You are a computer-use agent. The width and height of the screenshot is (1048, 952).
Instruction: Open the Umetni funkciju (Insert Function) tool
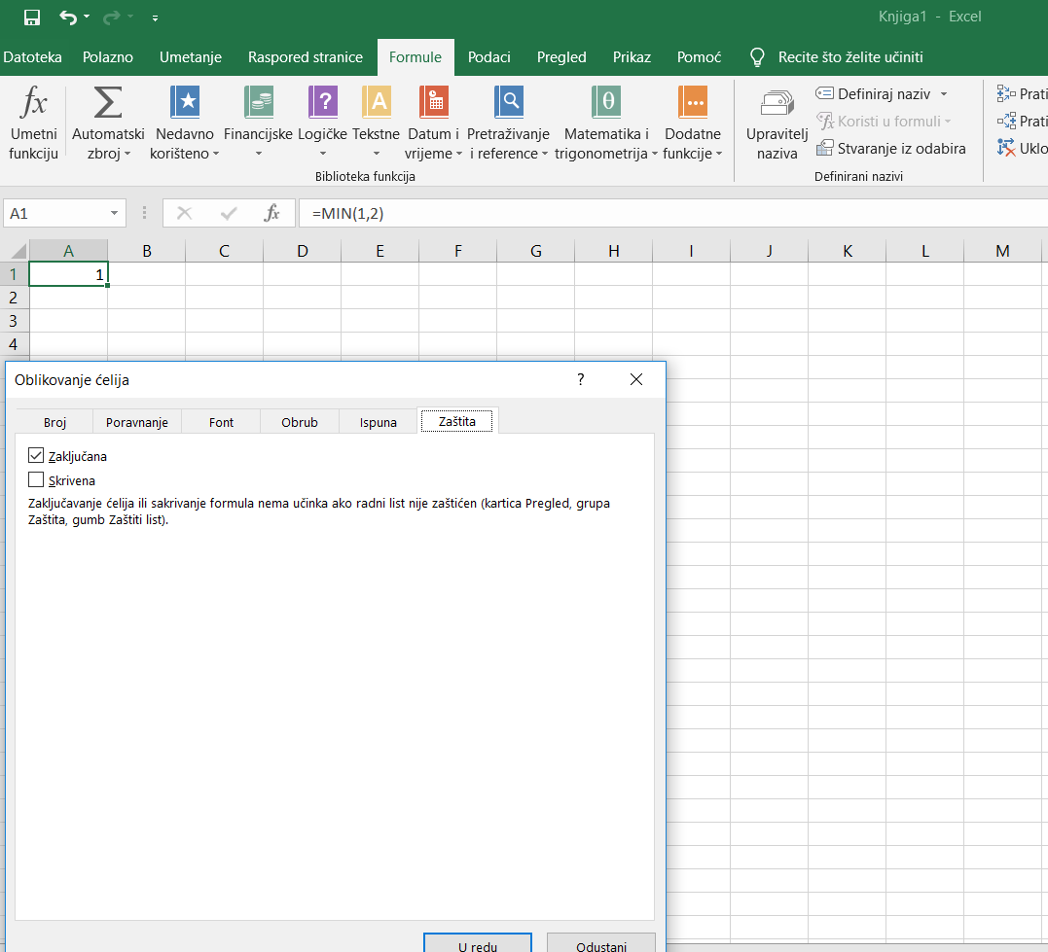(33, 123)
